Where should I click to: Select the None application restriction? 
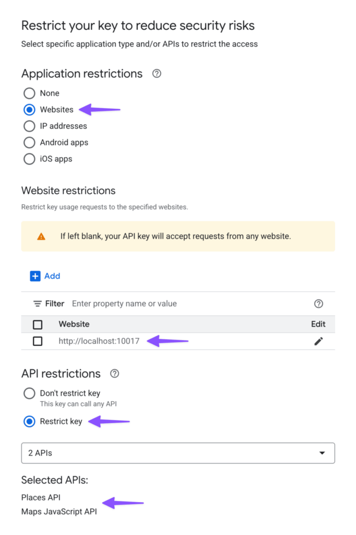tap(30, 94)
